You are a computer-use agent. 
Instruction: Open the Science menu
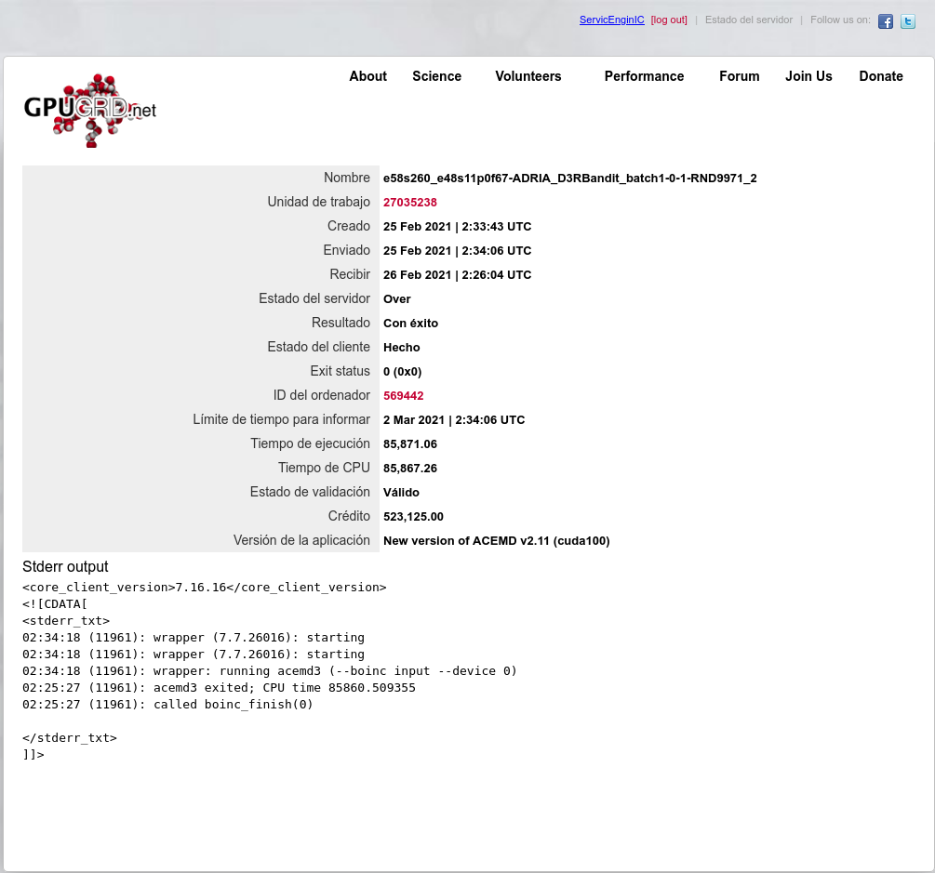(x=436, y=76)
